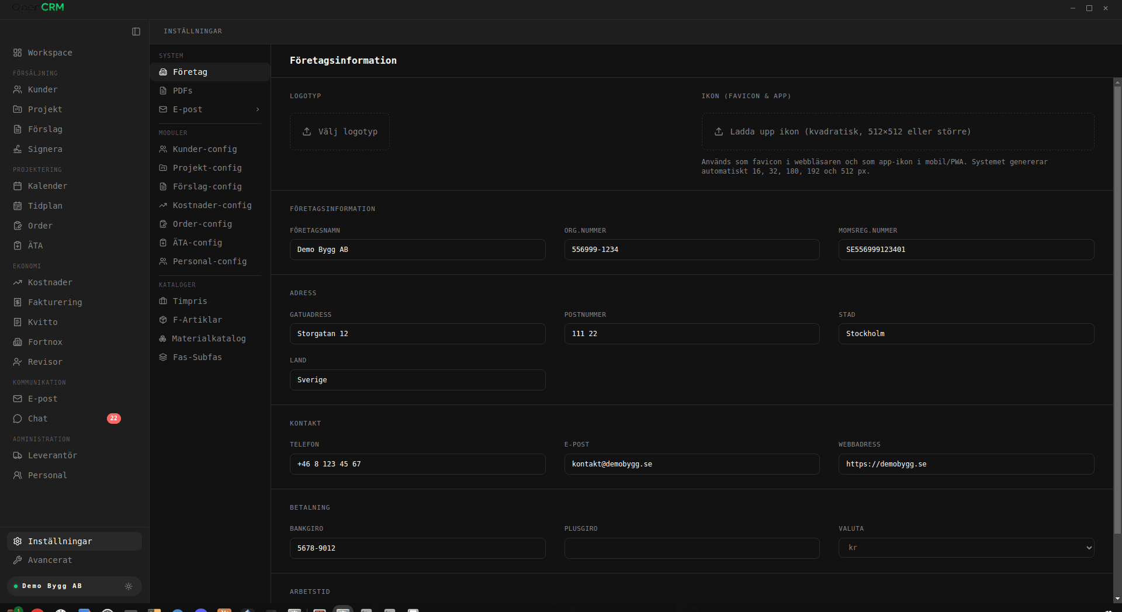The image size is (1122, 612).
Task: Open Chat via its bubble icon
Action: [18, 419]
